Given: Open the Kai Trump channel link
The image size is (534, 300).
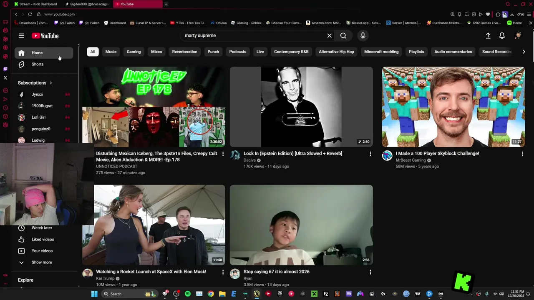Looking at the screenshot, I should (x=105, y=278).
